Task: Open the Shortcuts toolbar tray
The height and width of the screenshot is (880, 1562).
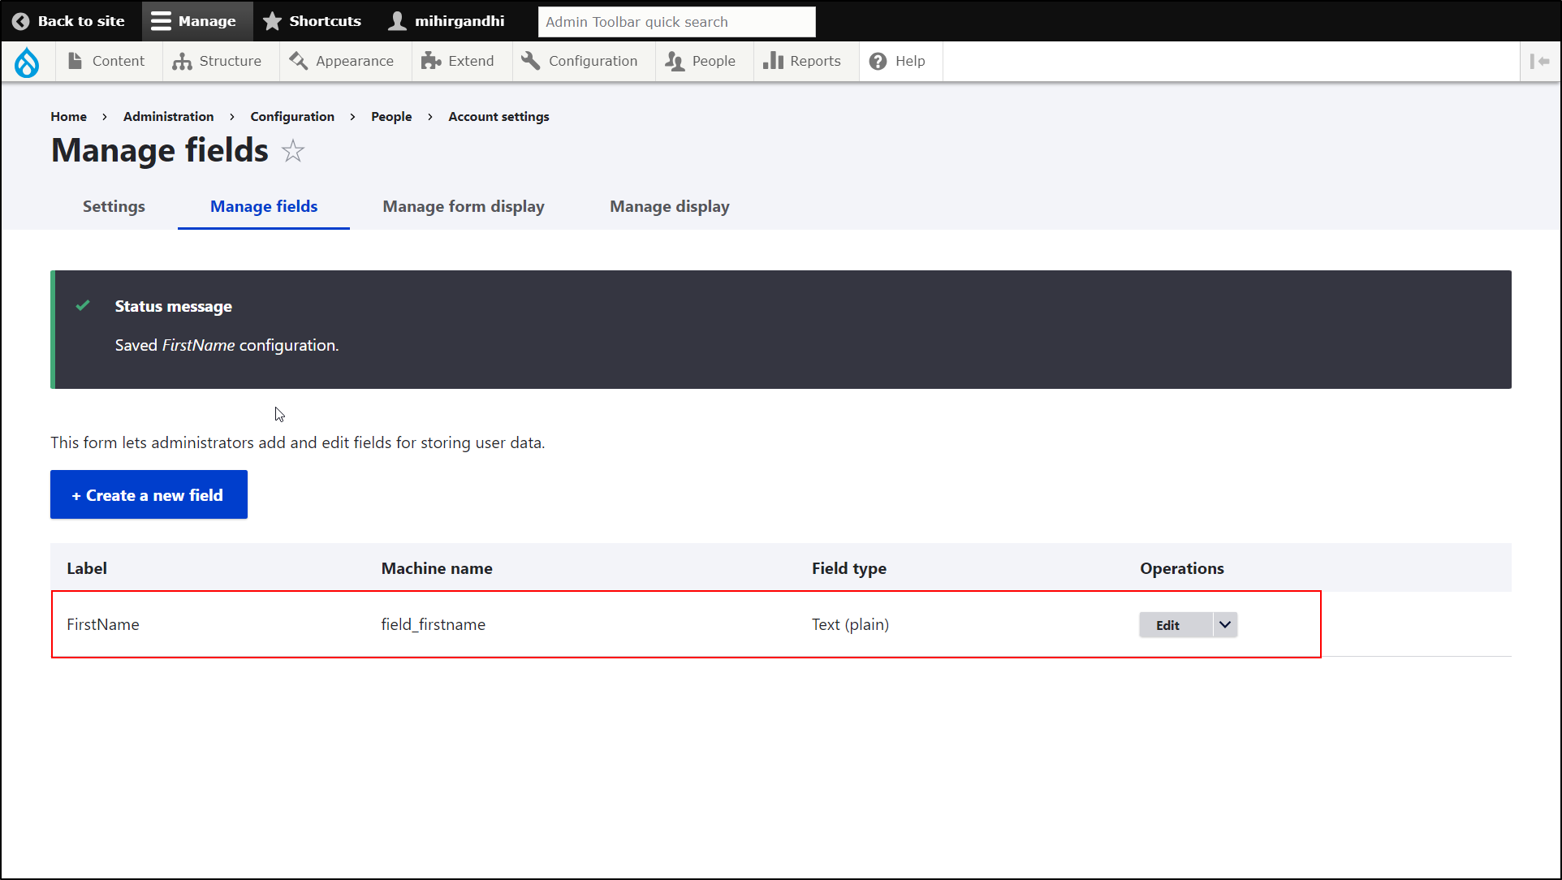Action: [x=313, y=21]
